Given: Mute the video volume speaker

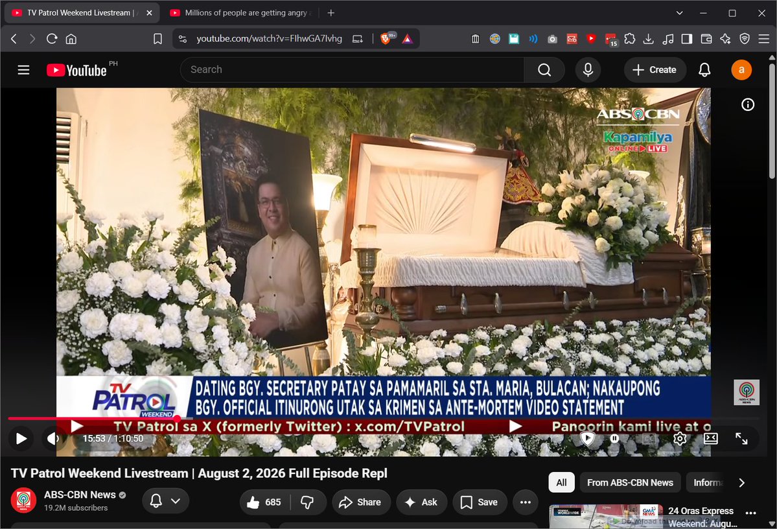Looking at the screenshot, I should [53, 439].
